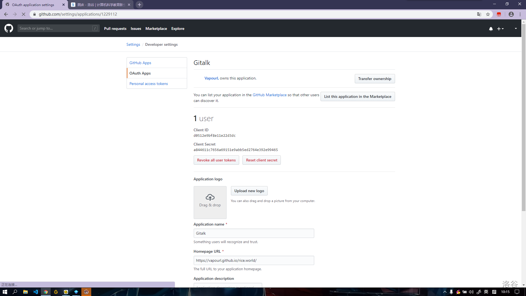Bookmark this page with the star icon
526x296 pixels.
point(488,14)
